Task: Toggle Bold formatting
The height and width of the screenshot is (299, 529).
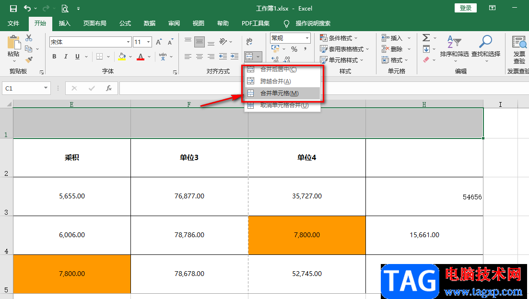Action: (54, 56)
